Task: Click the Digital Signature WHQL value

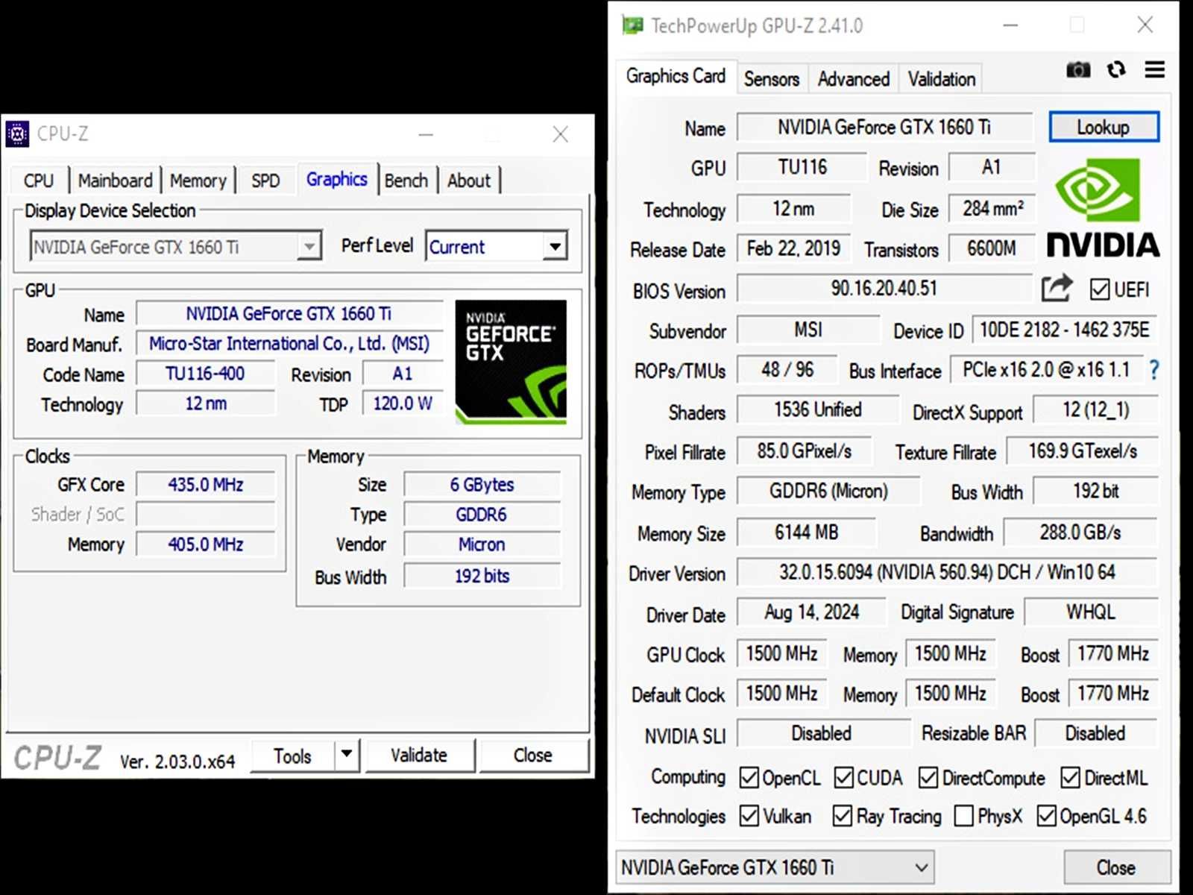Action: point(1091,612)
